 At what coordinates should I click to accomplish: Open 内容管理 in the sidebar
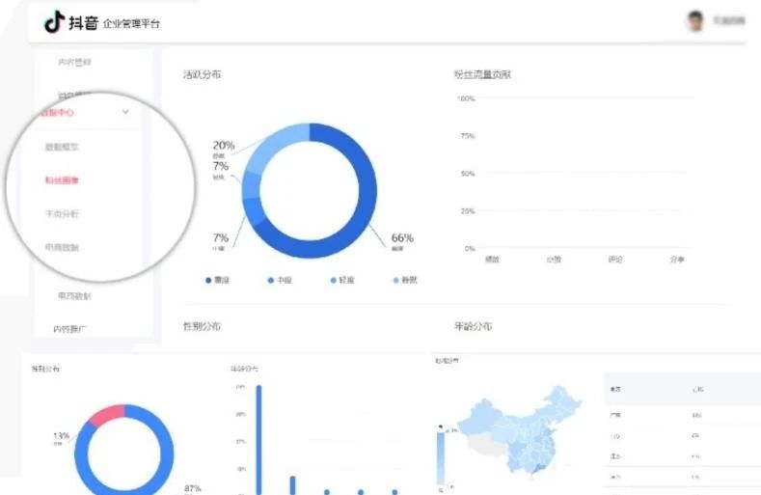tap(74, 62)
